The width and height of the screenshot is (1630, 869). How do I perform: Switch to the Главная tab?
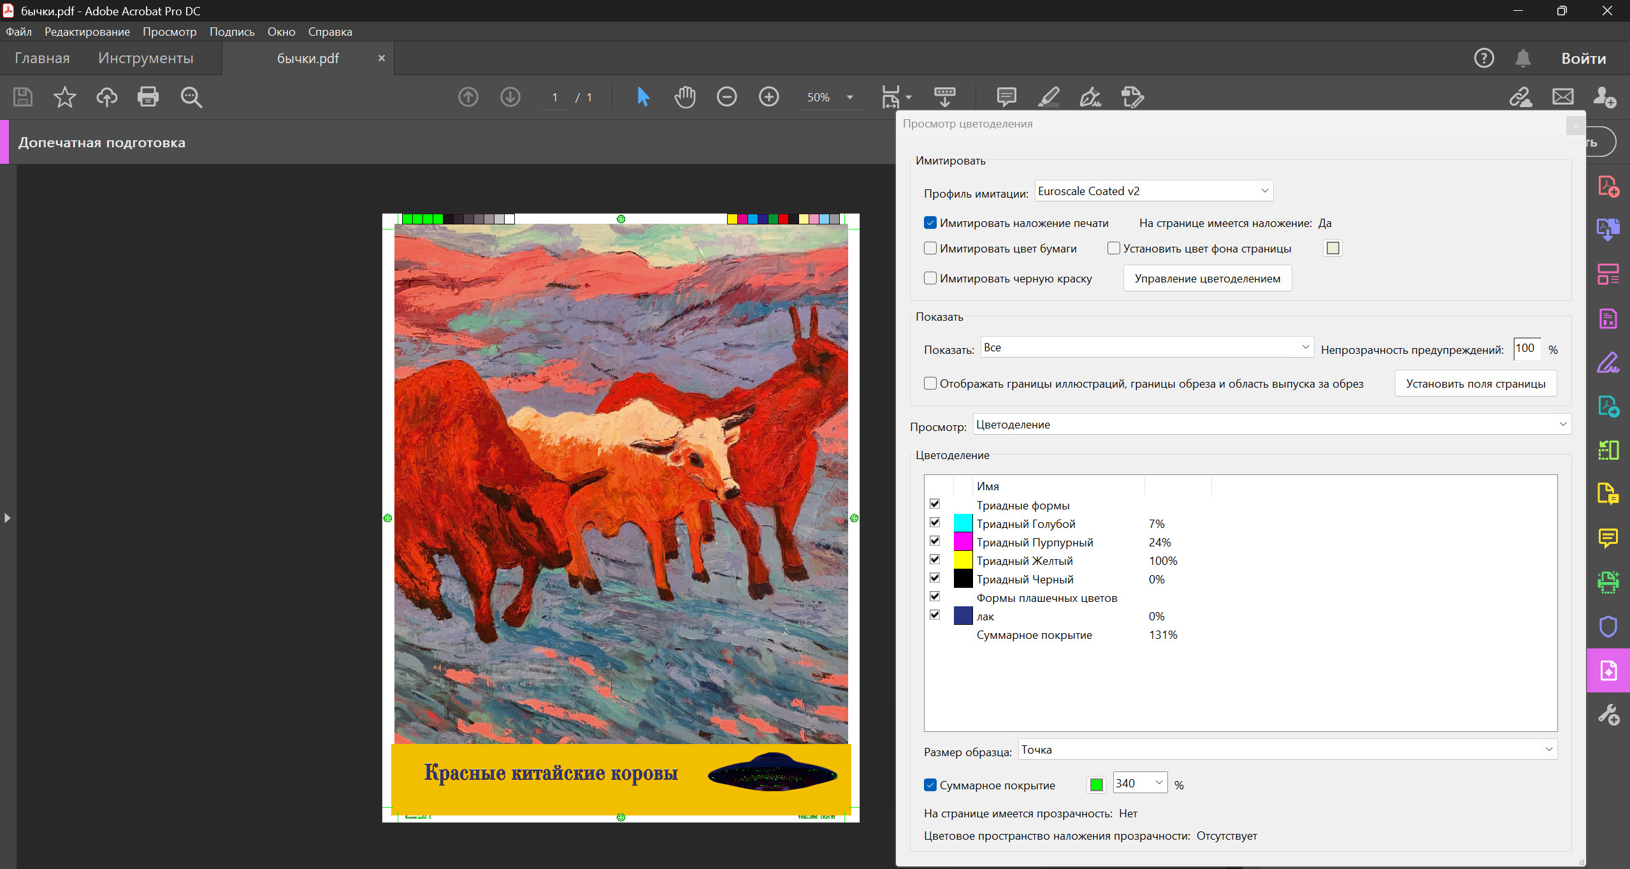click(x=42, y=58)
